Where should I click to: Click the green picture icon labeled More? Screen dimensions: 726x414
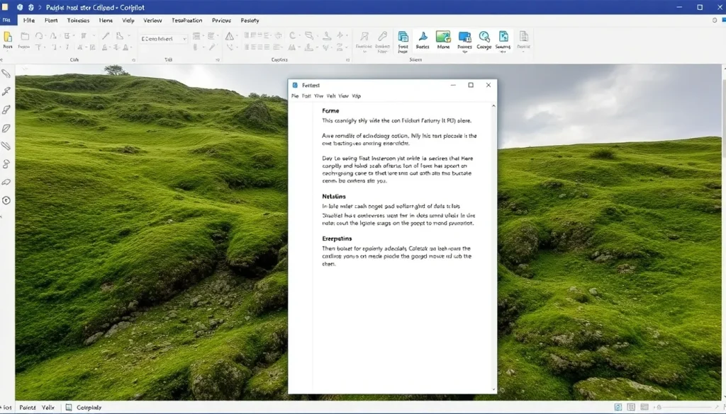coord(443,38)
